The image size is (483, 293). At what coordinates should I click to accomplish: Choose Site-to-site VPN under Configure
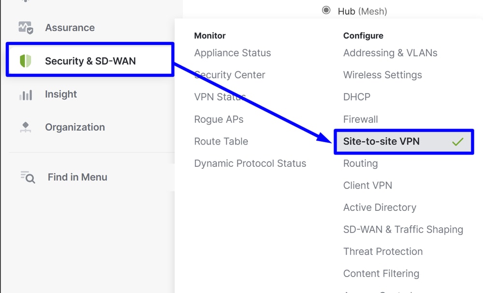(404, 142)
